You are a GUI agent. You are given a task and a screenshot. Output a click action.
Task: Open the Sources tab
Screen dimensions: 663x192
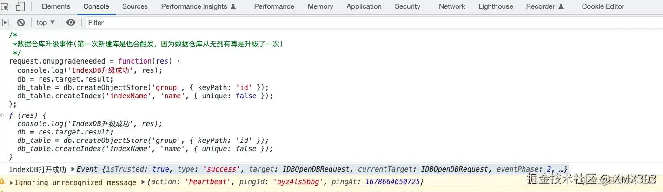[135, 6]
